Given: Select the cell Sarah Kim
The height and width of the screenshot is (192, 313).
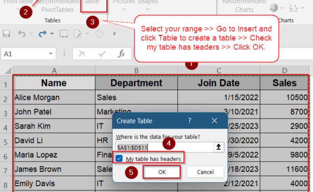Looking at the screenshot, I should 54,126.
